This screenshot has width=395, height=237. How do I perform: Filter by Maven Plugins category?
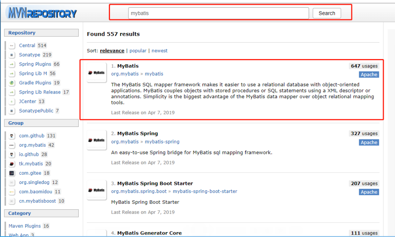coord(25,226)
